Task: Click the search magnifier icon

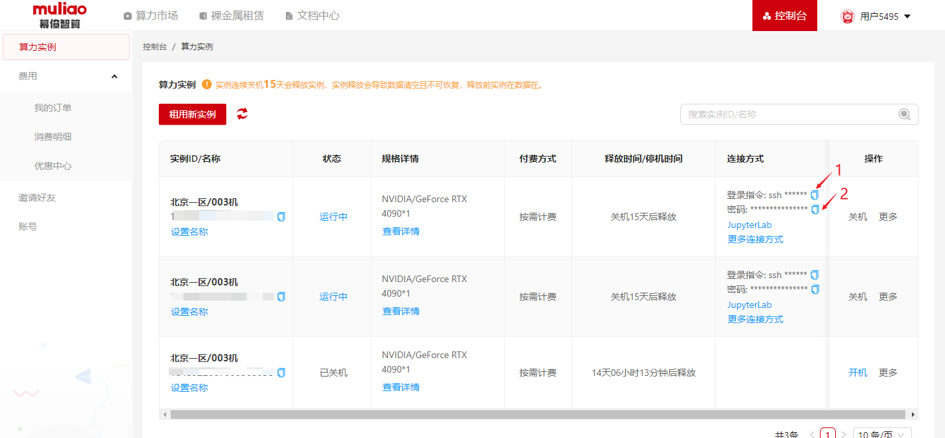Action: pos(904,114)
